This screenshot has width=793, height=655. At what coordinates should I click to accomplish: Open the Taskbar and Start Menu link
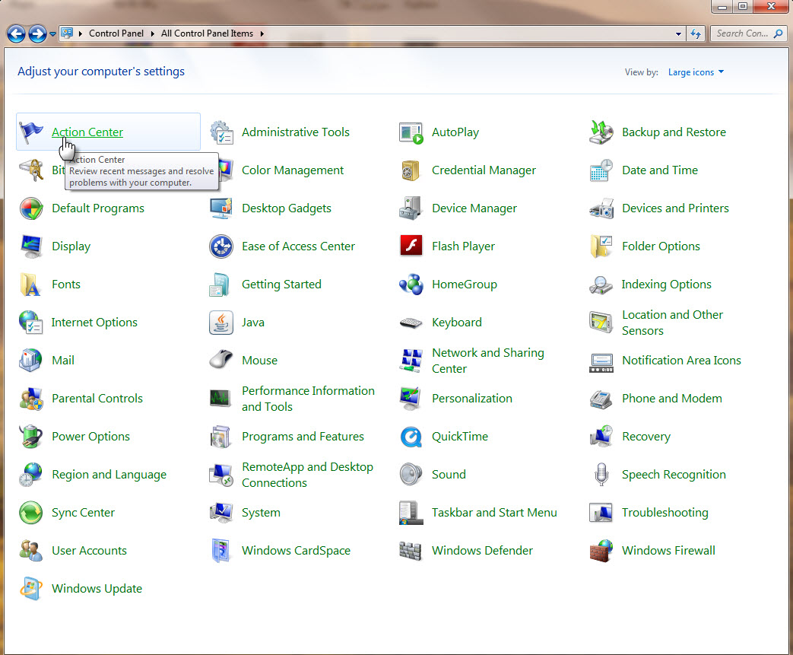tap(494, 512)
